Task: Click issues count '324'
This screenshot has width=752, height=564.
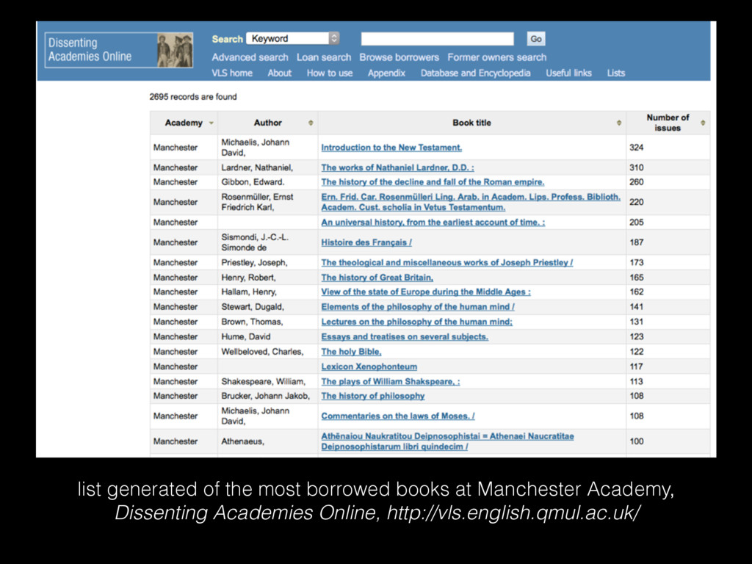Action: pyautogui.click(x=637, y=148)
